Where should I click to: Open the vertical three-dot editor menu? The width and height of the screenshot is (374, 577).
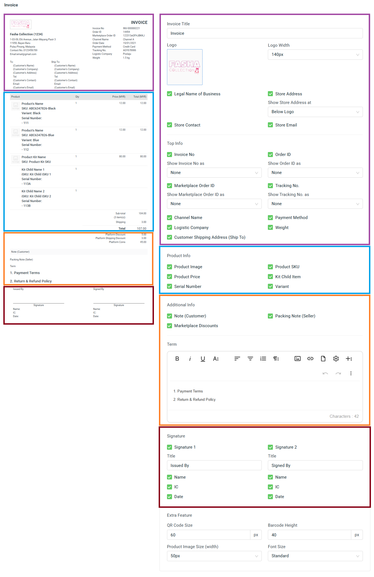pyautogui.click(x=351, y=373)
